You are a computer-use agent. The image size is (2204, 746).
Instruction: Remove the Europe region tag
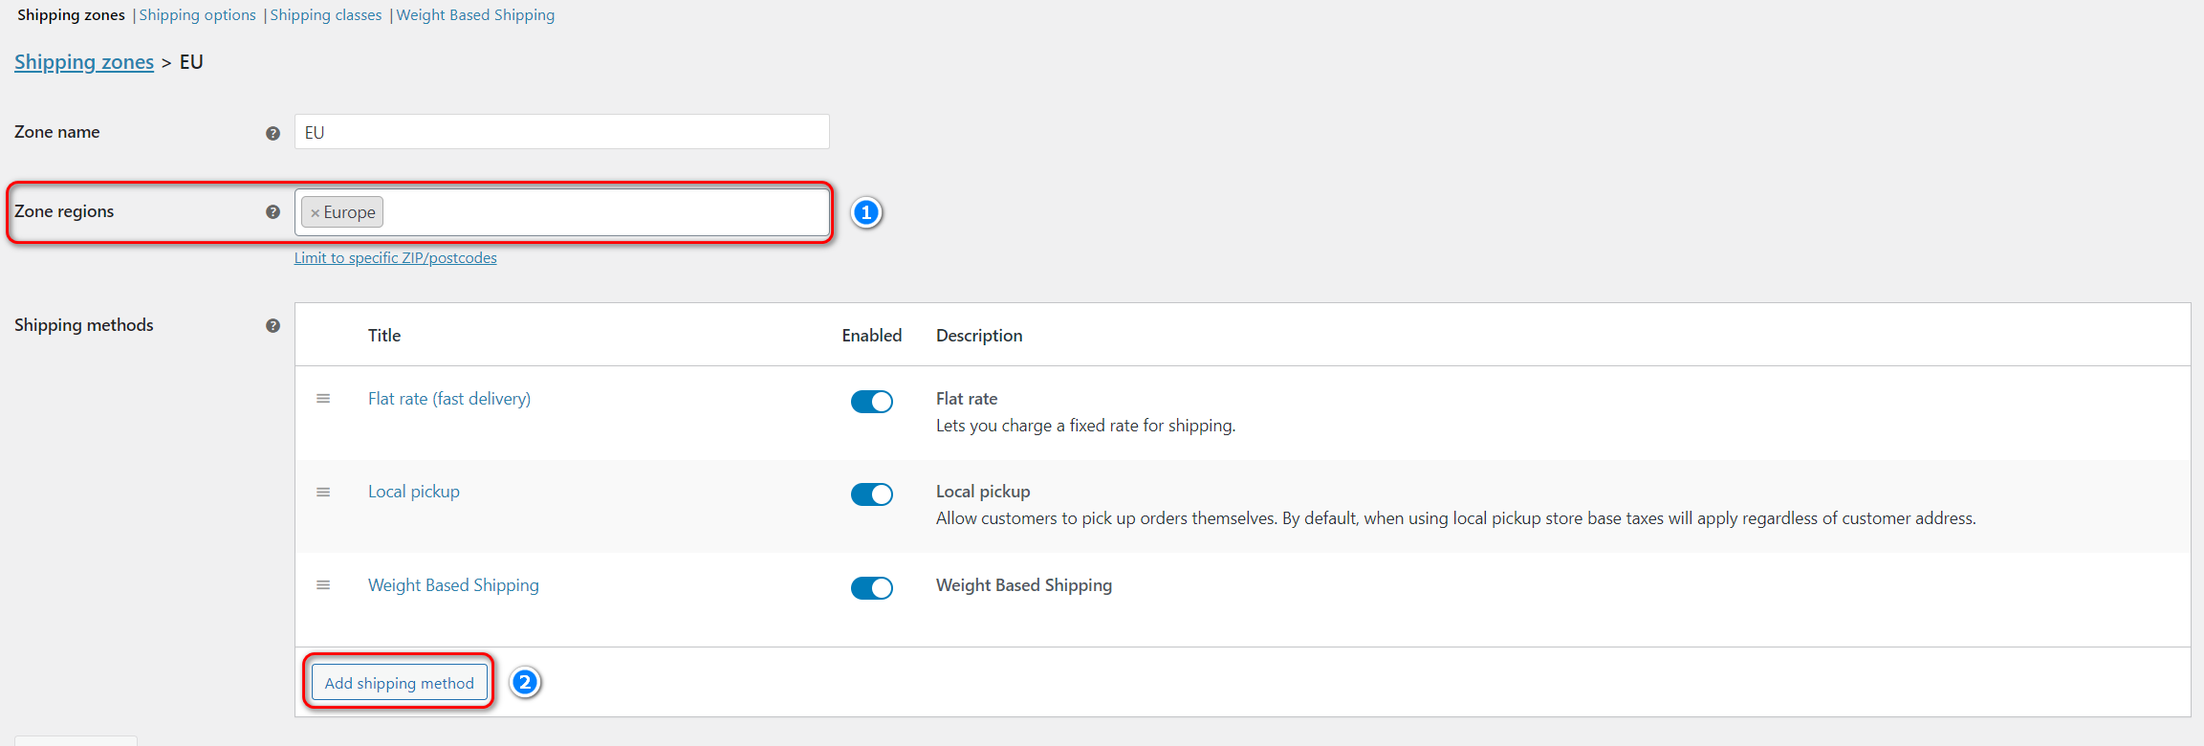(315, 213)
